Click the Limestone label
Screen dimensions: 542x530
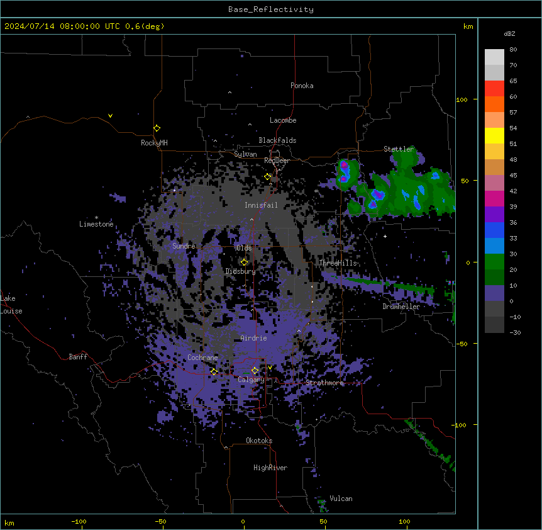pos(96,224)
